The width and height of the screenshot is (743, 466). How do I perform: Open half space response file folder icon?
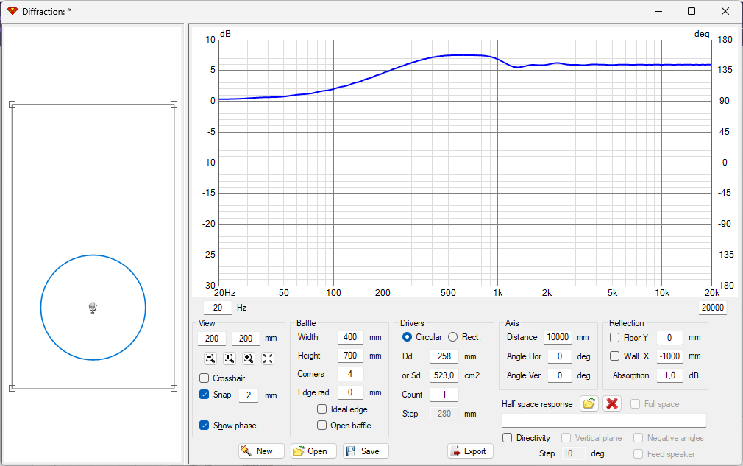coord(589,404)
